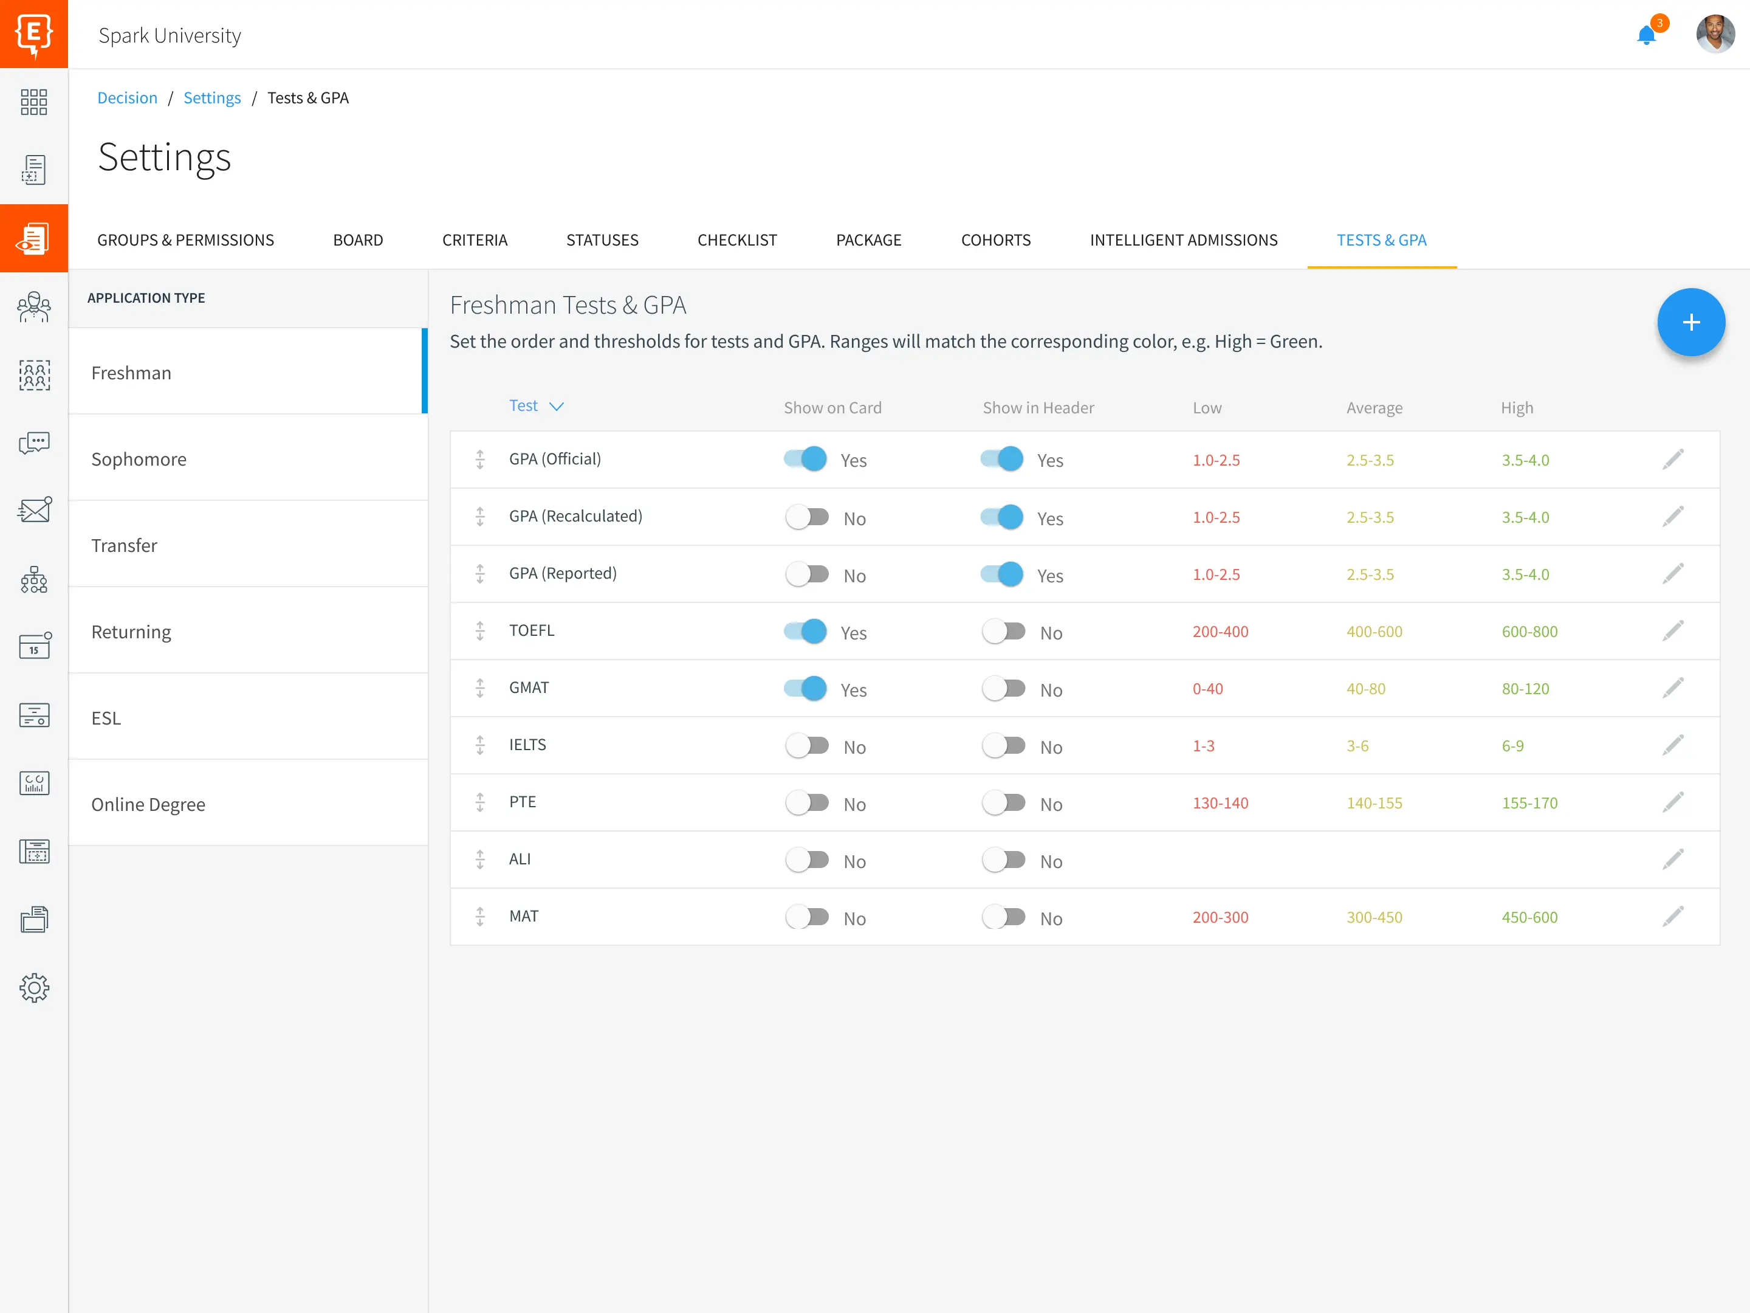Click TOEFL low range 200-400
This screenshot has width=1750, height=1313.
[x=1220, y=632]
